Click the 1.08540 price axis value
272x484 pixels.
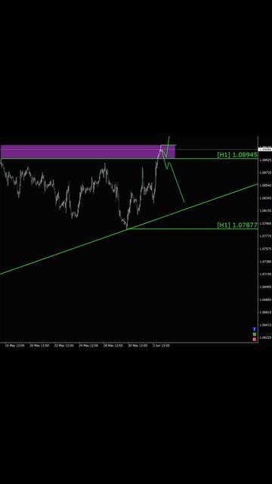coord(265,185)
